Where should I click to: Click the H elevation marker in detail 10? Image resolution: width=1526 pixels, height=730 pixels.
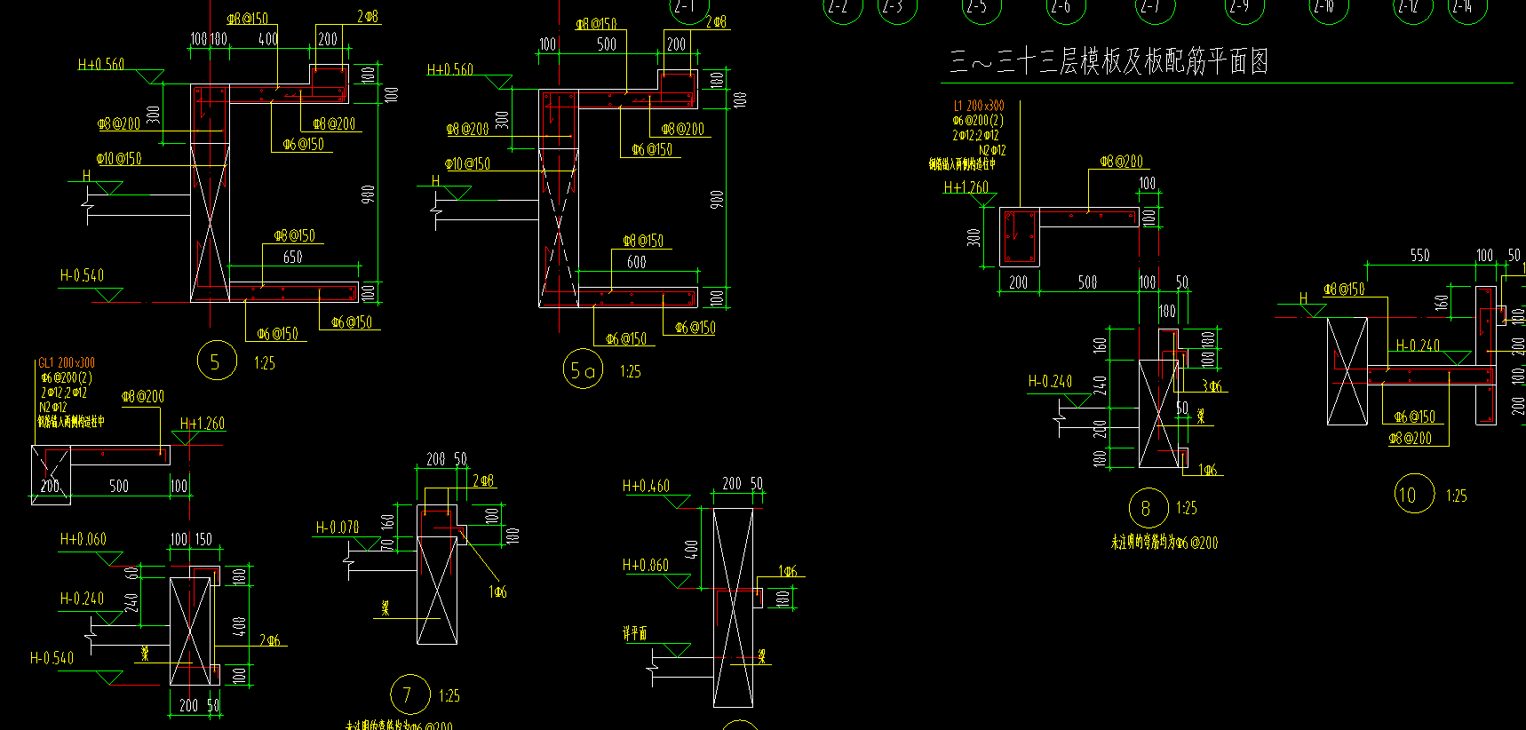tap(1303, 298)
